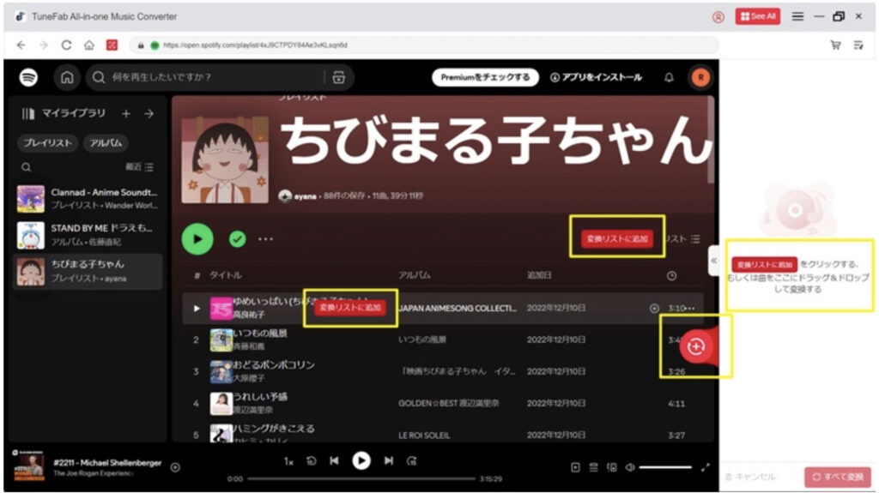Open ちびまる子ちゃん playlist in library sidebar

click(88, 271)
